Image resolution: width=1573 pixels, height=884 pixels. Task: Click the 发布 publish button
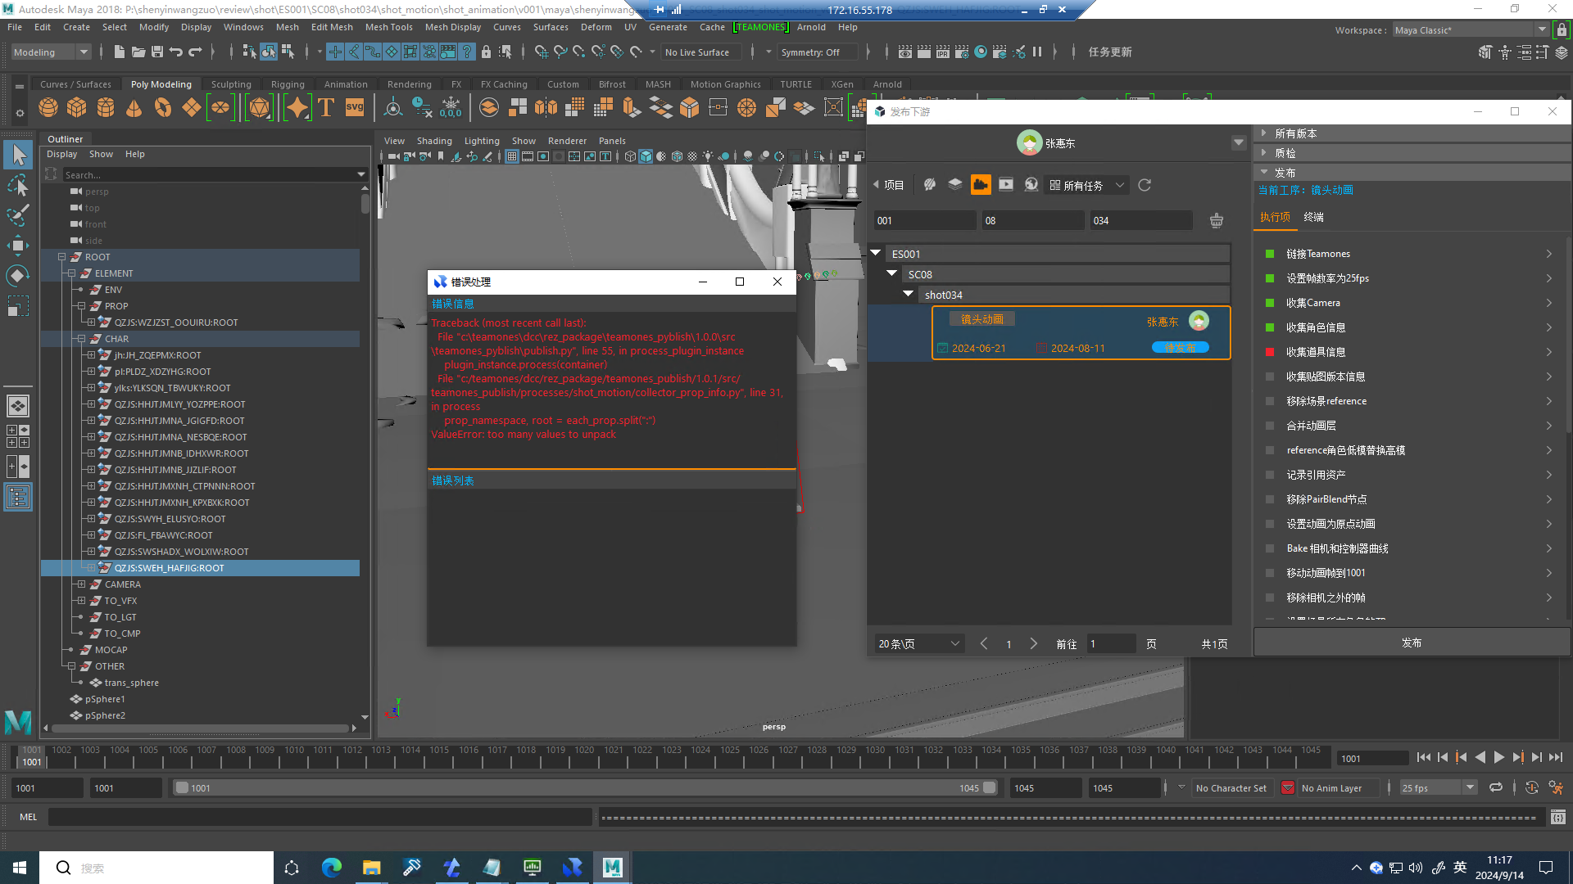[x=1411, y=643]
